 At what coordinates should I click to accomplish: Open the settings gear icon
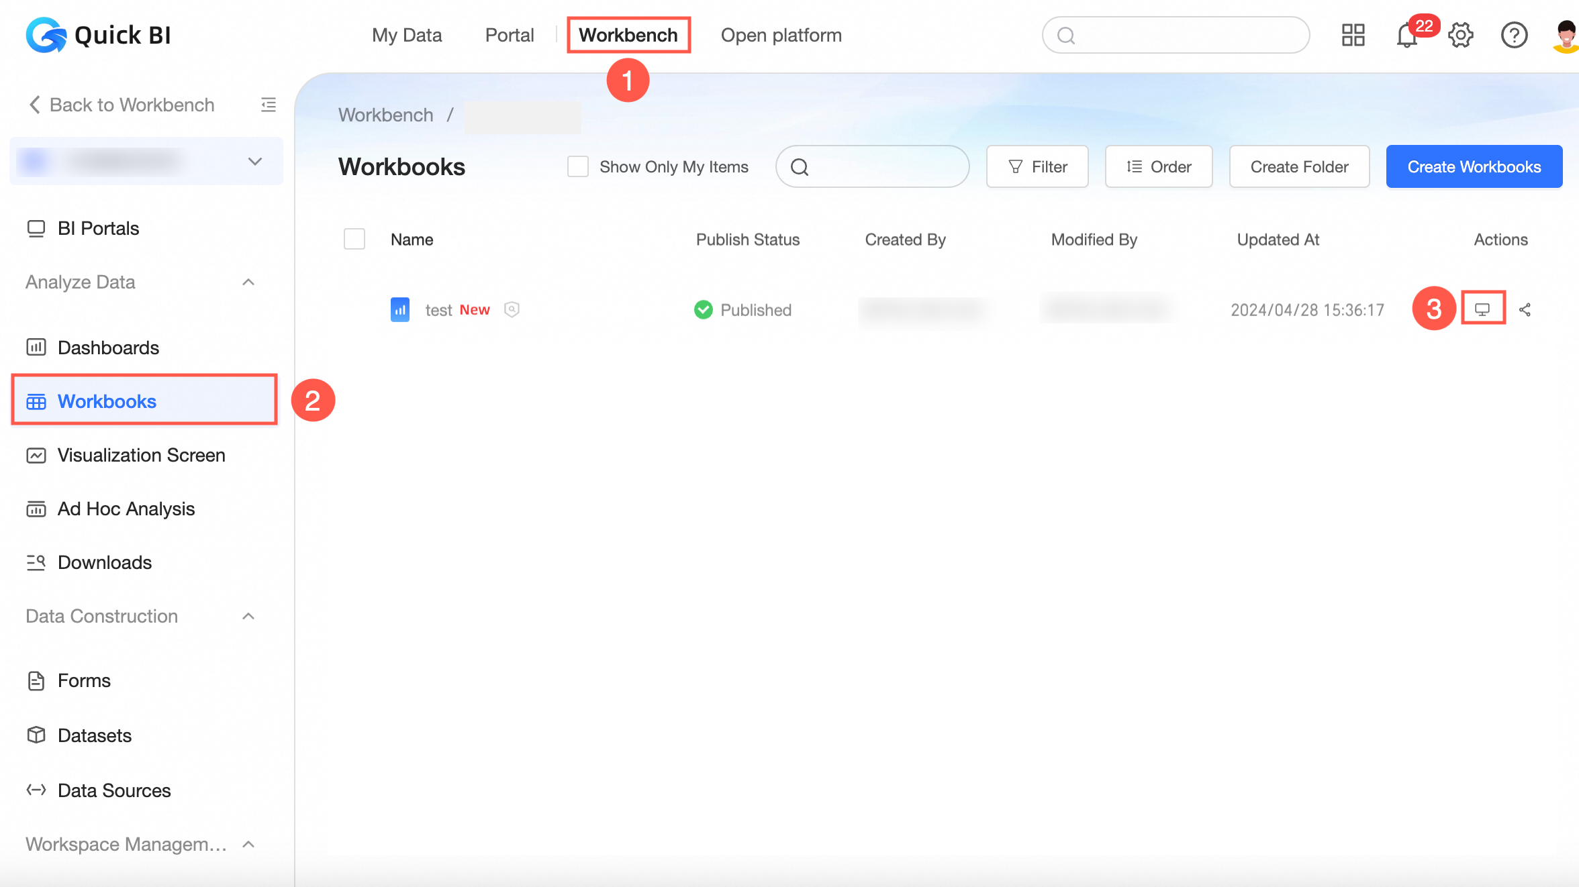[1460, 36]
